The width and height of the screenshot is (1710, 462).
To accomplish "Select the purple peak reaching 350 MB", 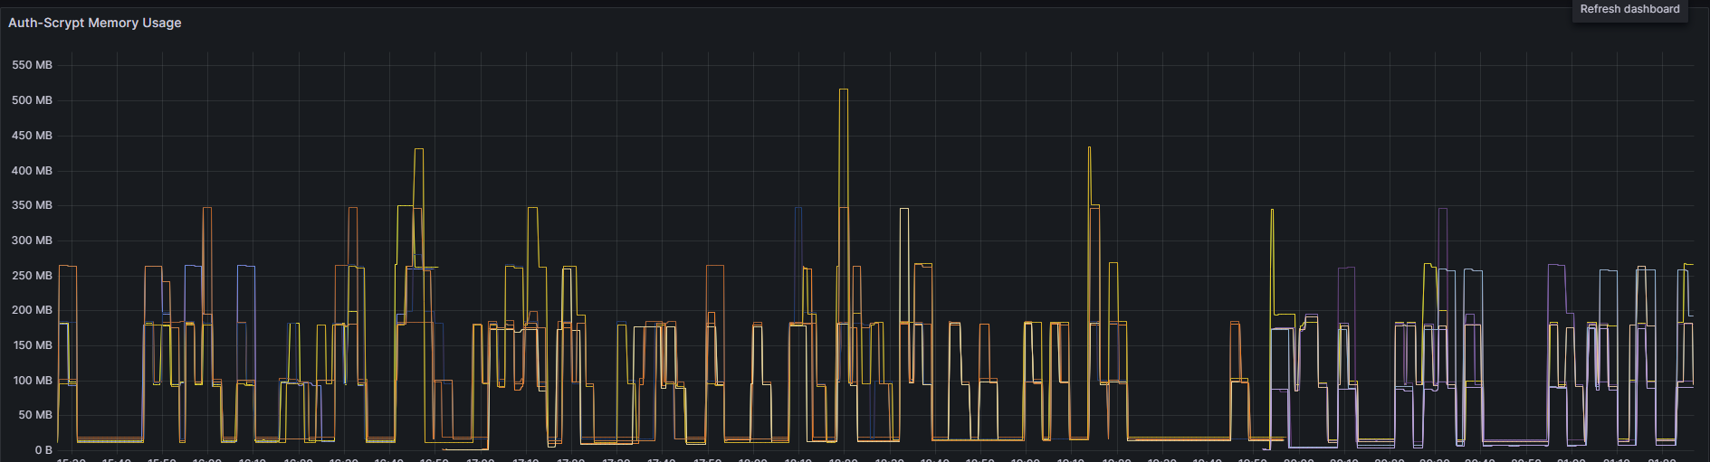I will [x=1443, y=209].
